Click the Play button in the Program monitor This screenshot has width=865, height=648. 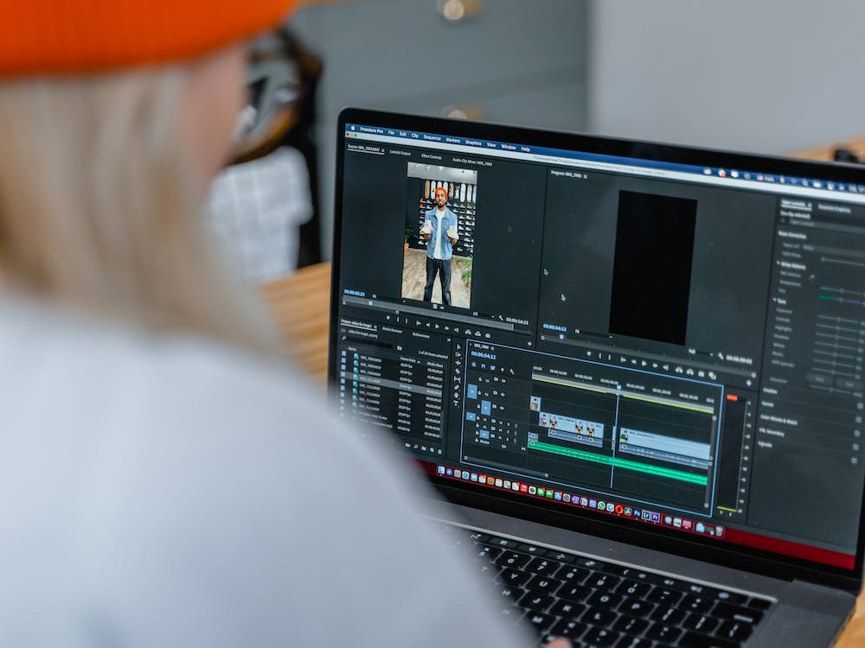644,363
